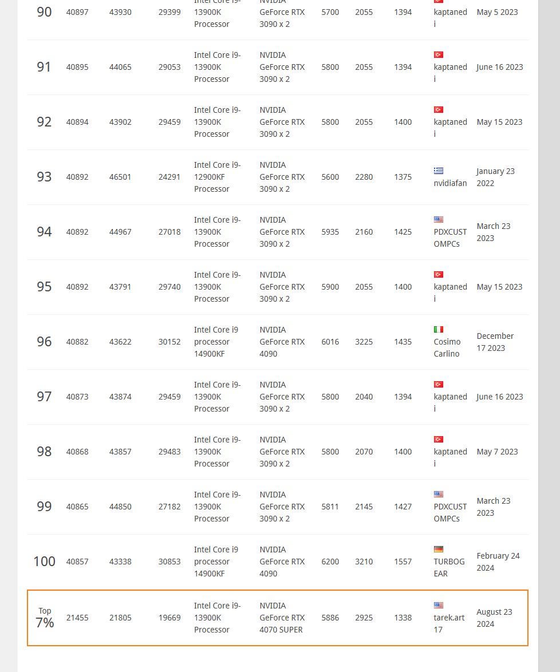Open score 40857 for rank 100
Image resolution: width=560 pixels, height=672 pixels.
(77, 562)
